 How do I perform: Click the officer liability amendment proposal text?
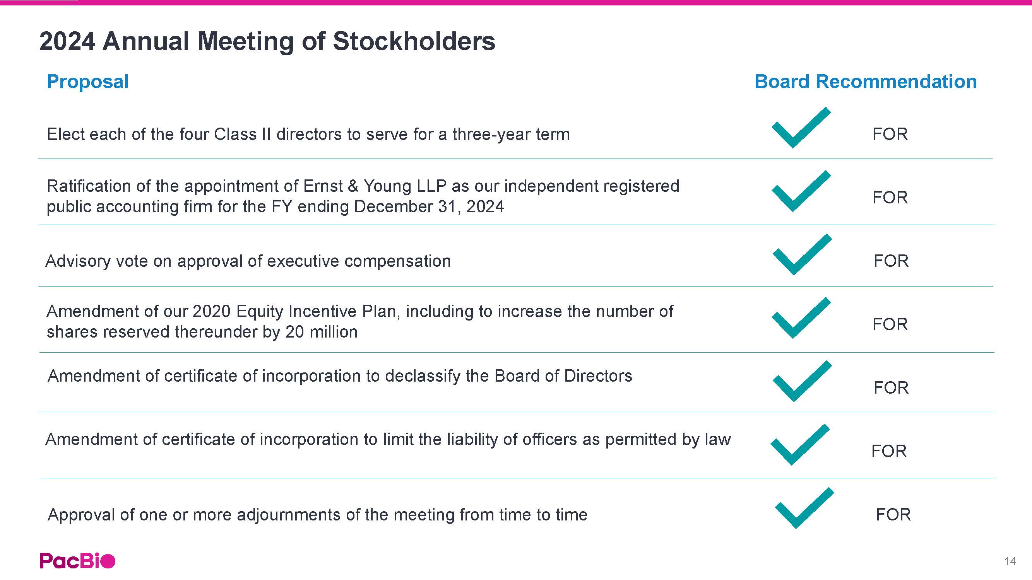click(388, 440)
